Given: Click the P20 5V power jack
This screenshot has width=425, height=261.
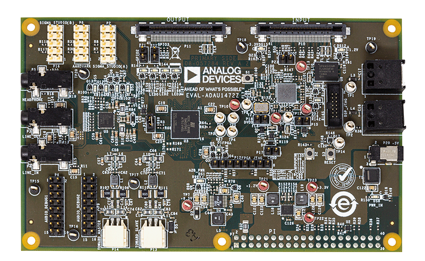Looking at the screenshot, I should 386,154.
